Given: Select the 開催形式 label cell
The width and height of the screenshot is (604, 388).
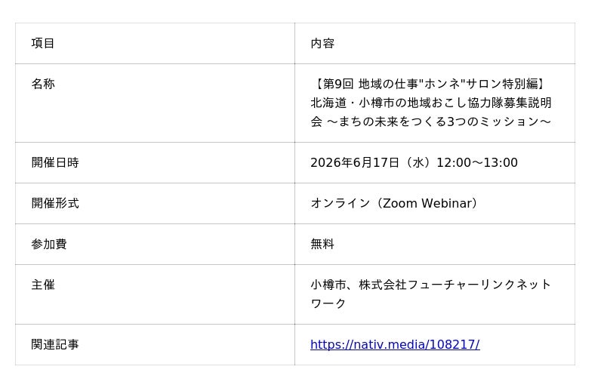Looking at the screenshot, I should 155,204.
